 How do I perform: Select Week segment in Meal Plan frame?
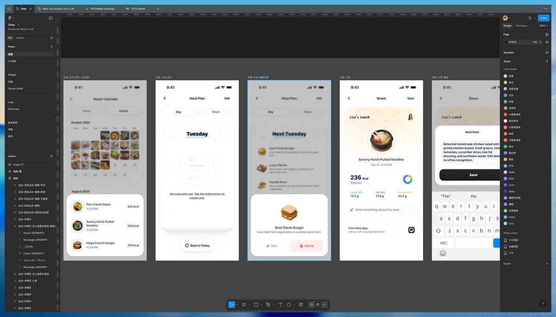pos(215,112)
